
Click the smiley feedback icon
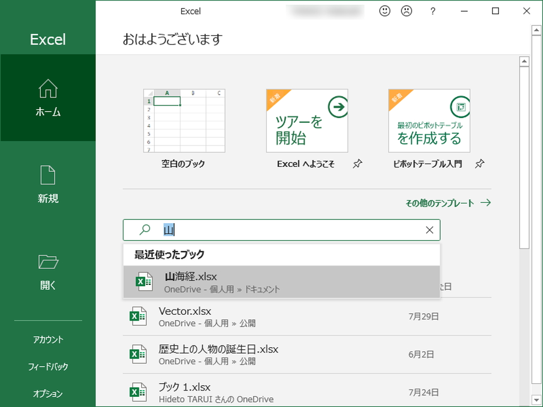[385, 11]
